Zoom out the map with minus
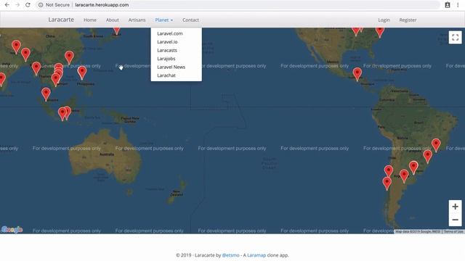This screenshot has height=261, width=465. pyautogui.click(x=456, y=220)
